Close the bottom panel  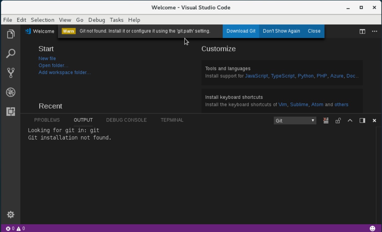[x=374, y=120]
